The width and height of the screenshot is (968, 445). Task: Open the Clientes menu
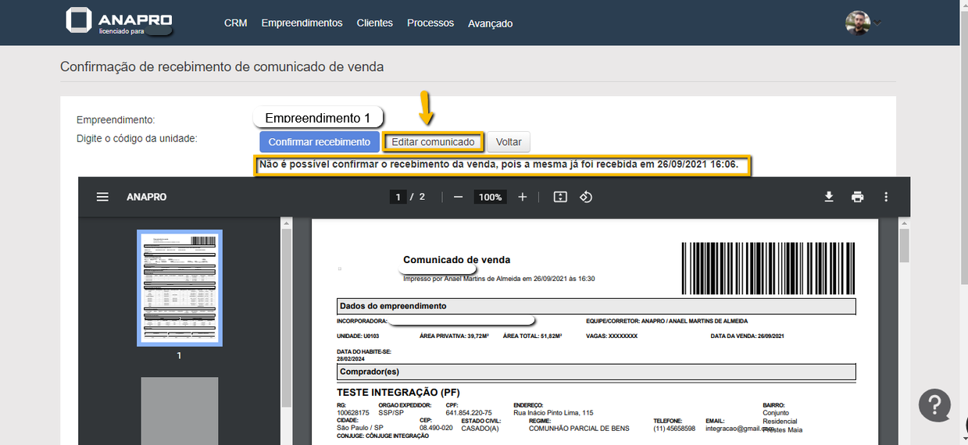[374, 23]
